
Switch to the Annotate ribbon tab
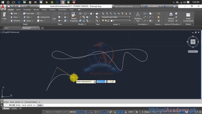click(x=27, y=10)
